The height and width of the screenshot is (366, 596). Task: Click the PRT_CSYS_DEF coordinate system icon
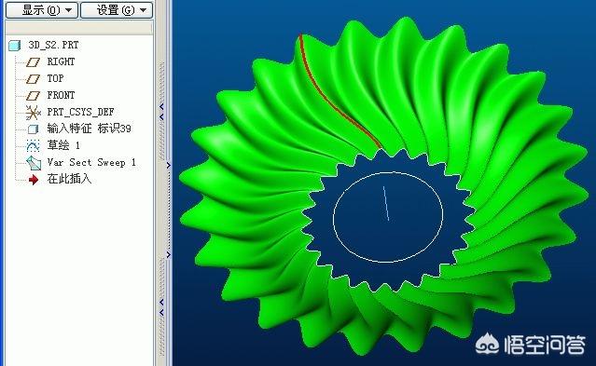coord(33,113)
